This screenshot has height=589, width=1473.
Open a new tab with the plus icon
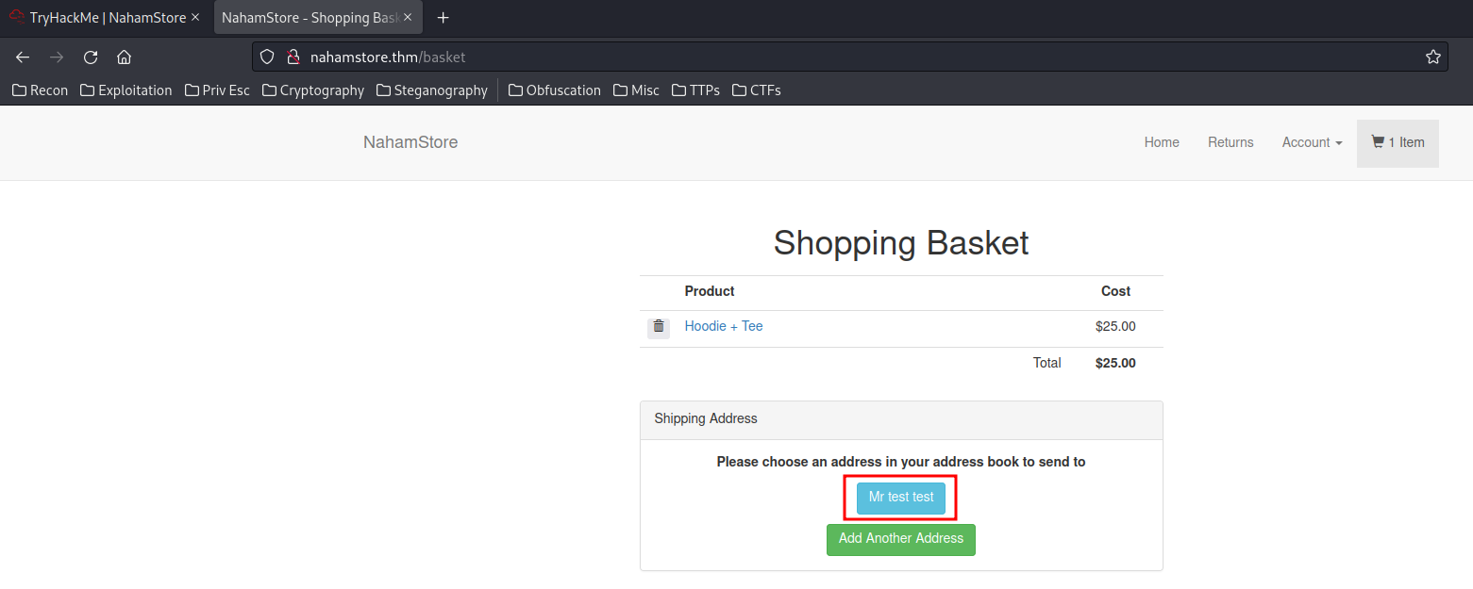coord(444,18)
